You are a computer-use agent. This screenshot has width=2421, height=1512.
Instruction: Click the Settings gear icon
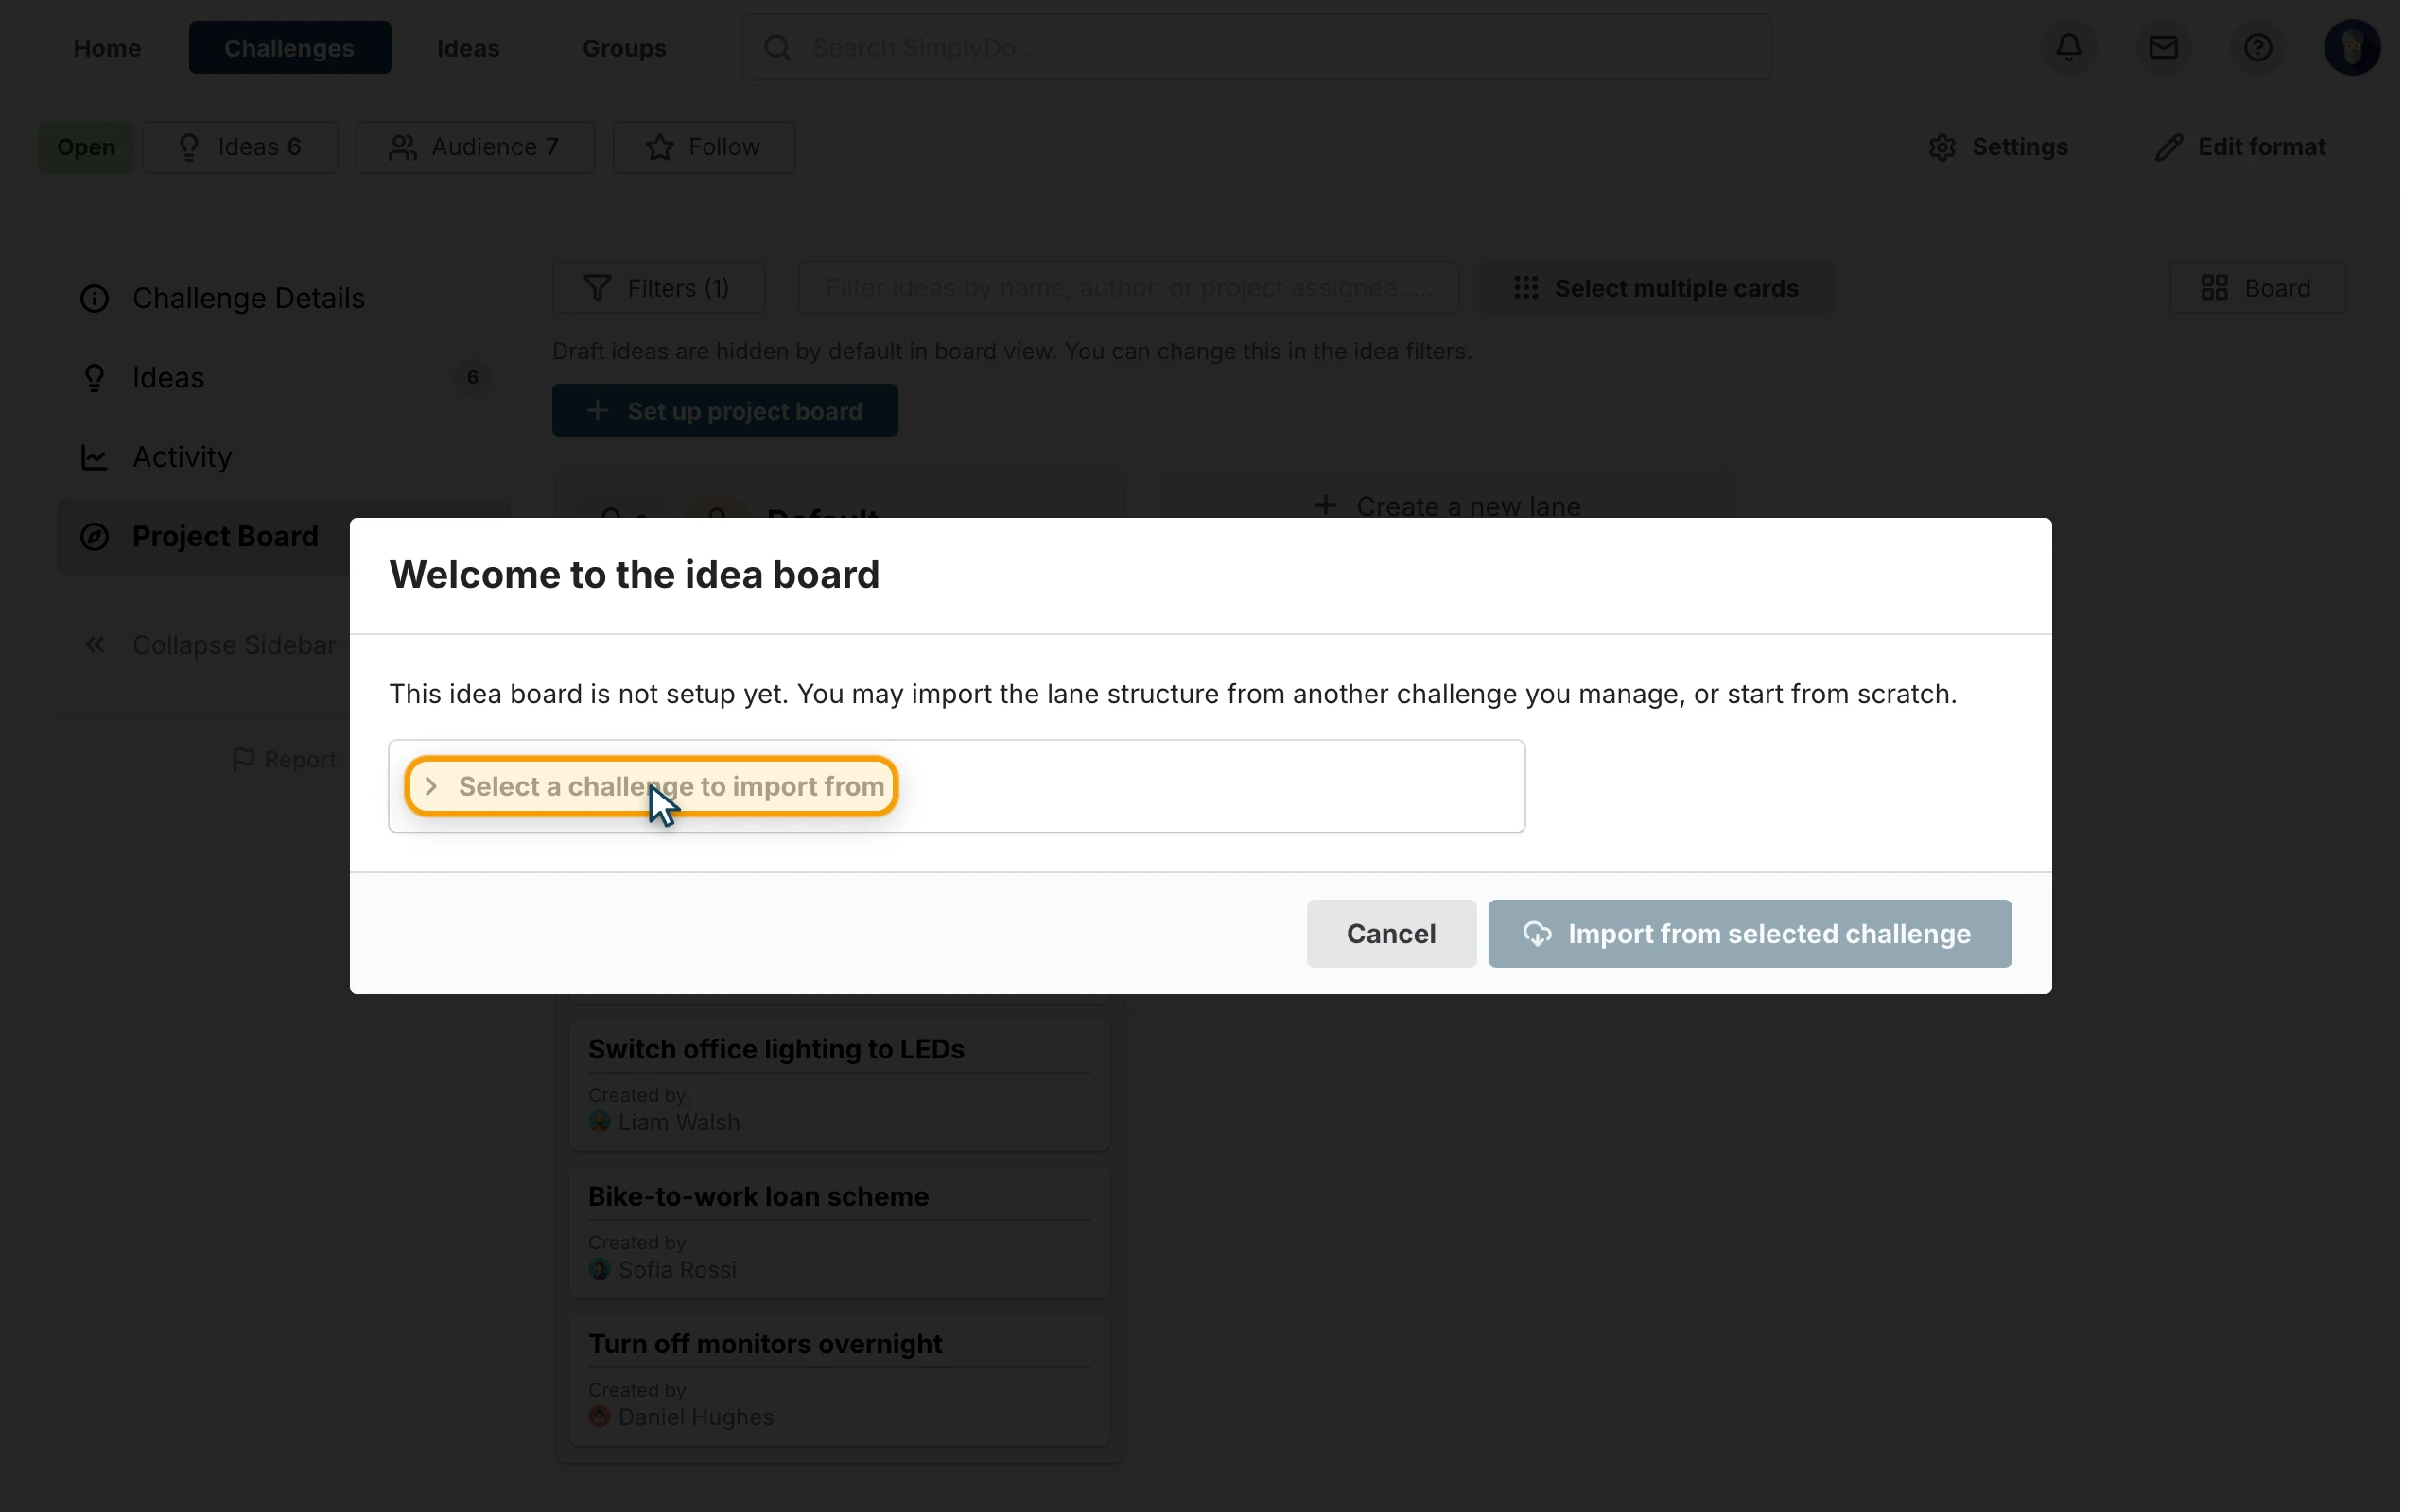1942,147
